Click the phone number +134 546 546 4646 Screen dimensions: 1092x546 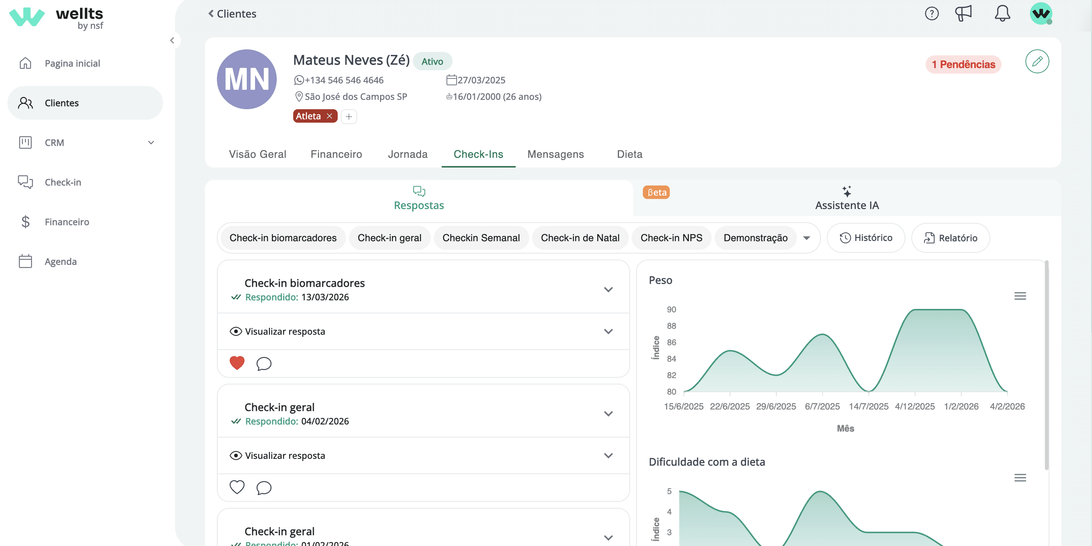[x=344, y=80]
